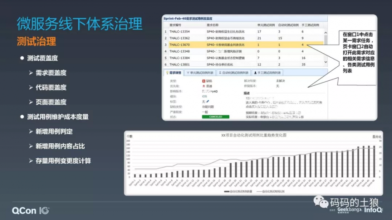The width and height of the screenshot is (392, 220).
Task: Click the Sprint-Feb-40 panel title
Action: click(188, 18)
